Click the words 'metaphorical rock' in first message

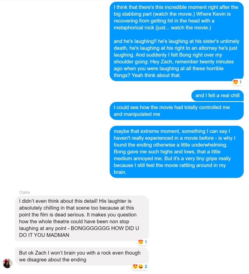pos(134,28)
